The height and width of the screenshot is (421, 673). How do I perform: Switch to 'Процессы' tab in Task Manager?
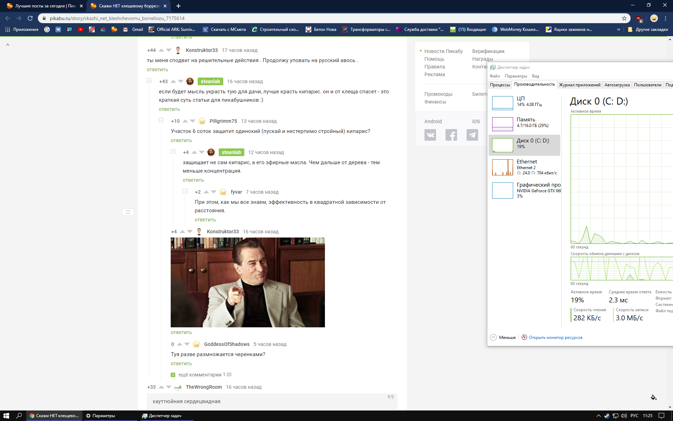[x=500, y=85]
